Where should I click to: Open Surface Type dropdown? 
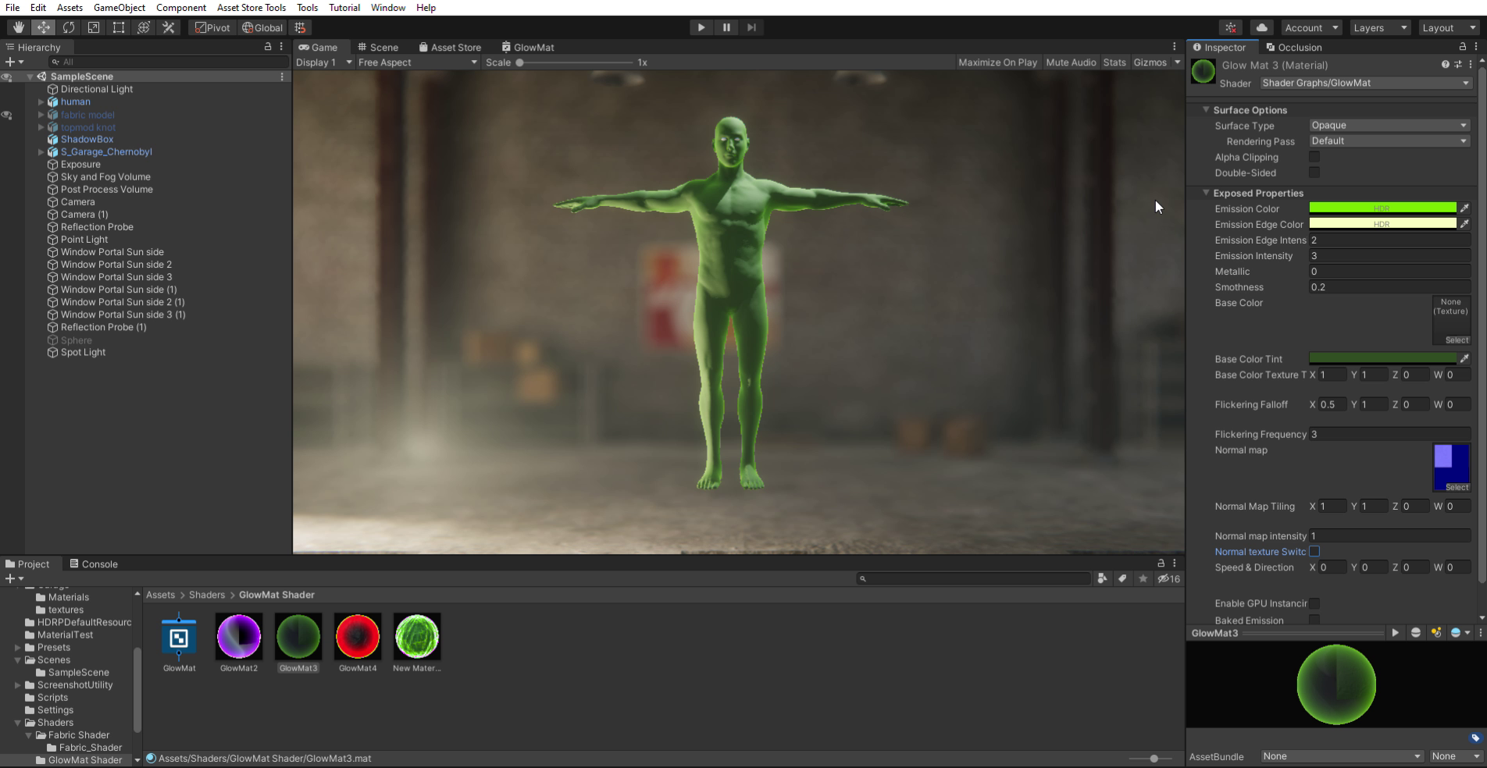[1389, 126]
